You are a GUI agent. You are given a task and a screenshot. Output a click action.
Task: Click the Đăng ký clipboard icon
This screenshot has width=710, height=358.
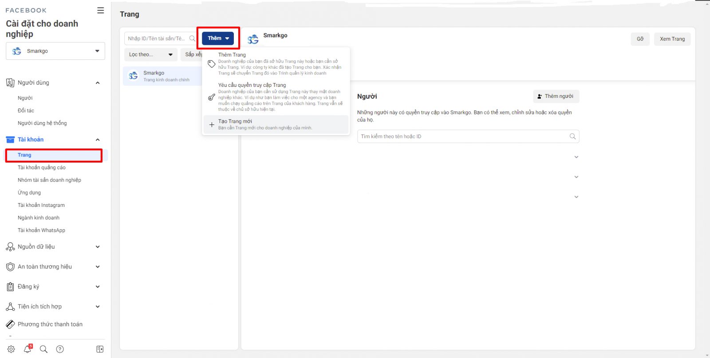tap(10, 287)
